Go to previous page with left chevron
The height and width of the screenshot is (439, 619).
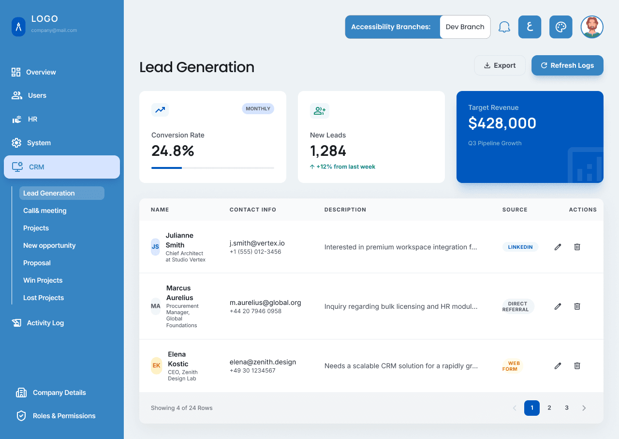[x=515, y=408]
